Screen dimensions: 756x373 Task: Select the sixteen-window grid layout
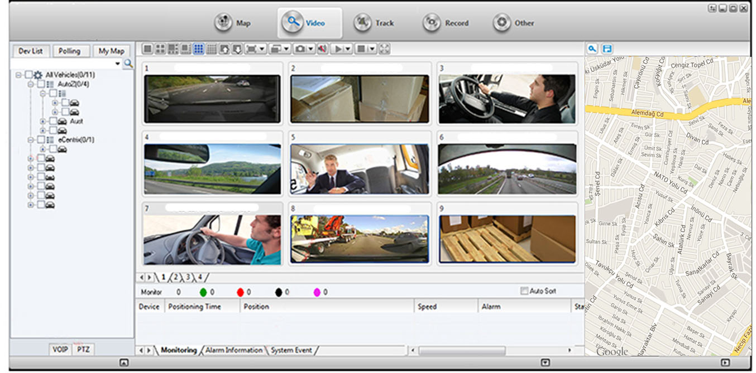point(211,49)
